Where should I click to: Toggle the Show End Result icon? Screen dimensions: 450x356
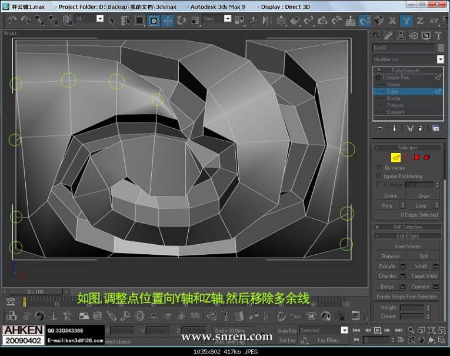pyautogui.click(x=394, y=128)
